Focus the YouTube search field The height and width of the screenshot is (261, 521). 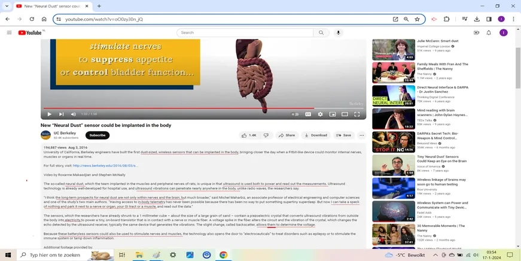point(245,32)
